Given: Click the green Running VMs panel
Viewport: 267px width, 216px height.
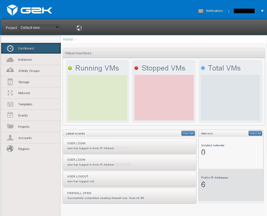Looking at the screenshot, I should point(97,97).
